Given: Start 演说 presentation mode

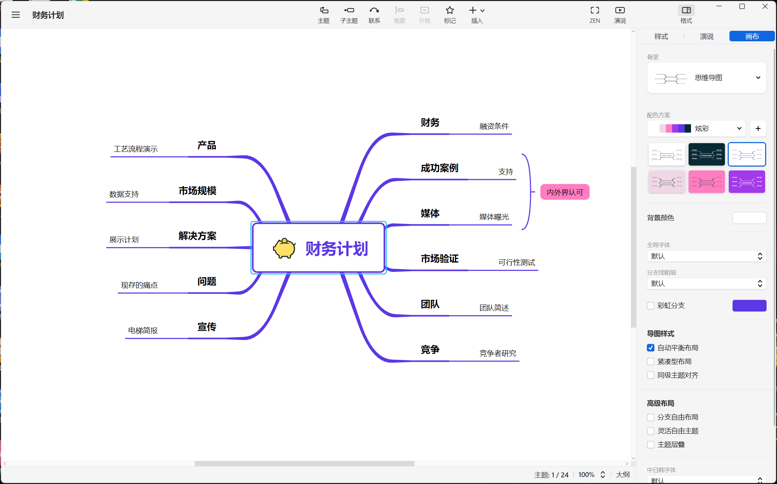Looking at the screenshot, I should [x=620, y=15].
